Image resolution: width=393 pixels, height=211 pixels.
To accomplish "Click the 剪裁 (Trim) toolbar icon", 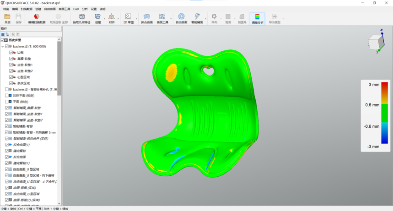I will 228,16.
